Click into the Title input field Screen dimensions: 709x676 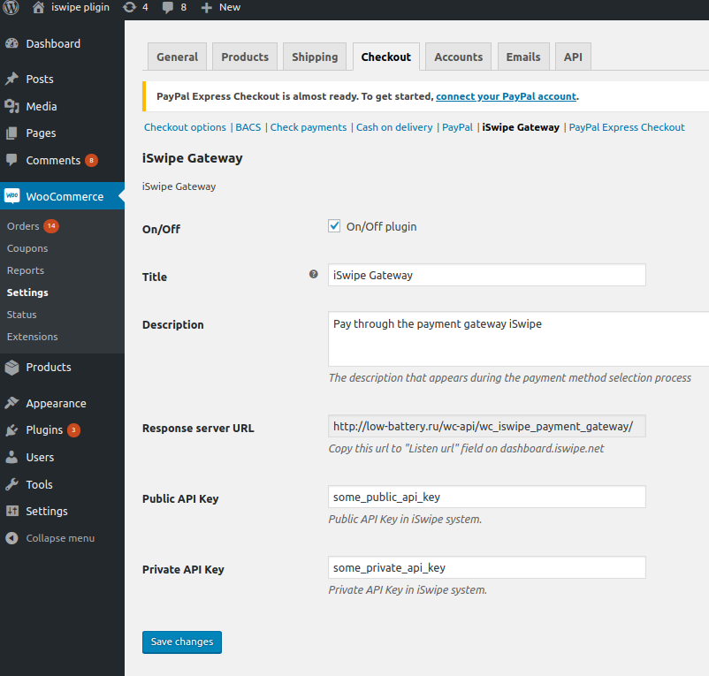pos(487,275)
